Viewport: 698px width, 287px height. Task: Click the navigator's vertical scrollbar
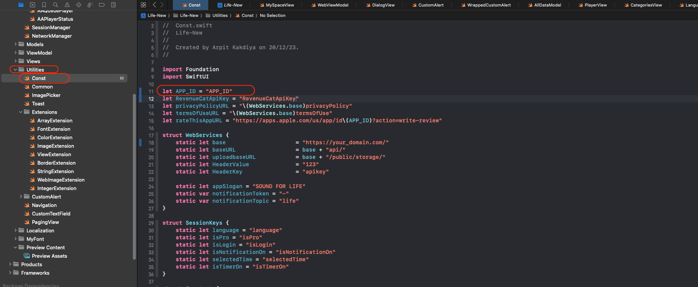coord(134,177)
